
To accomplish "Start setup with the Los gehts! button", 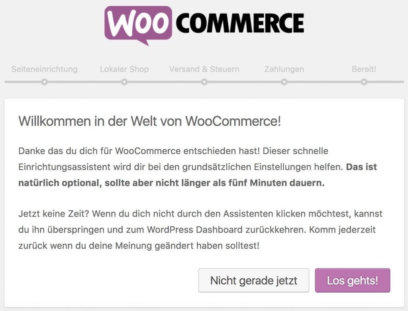I will pyautogui.click(x=353, y=280).
